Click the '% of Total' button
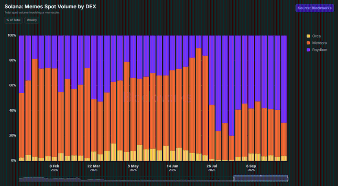The width and height of the screenshot is (338, 186). pyautogui.click(x=13, y=20)
